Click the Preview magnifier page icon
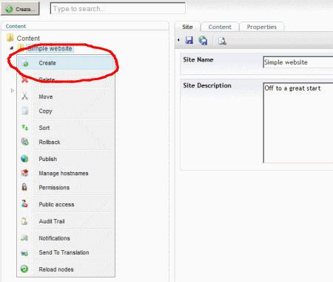Screen dimensions: 333x282 pyautogui.click(x=222, y=41)
